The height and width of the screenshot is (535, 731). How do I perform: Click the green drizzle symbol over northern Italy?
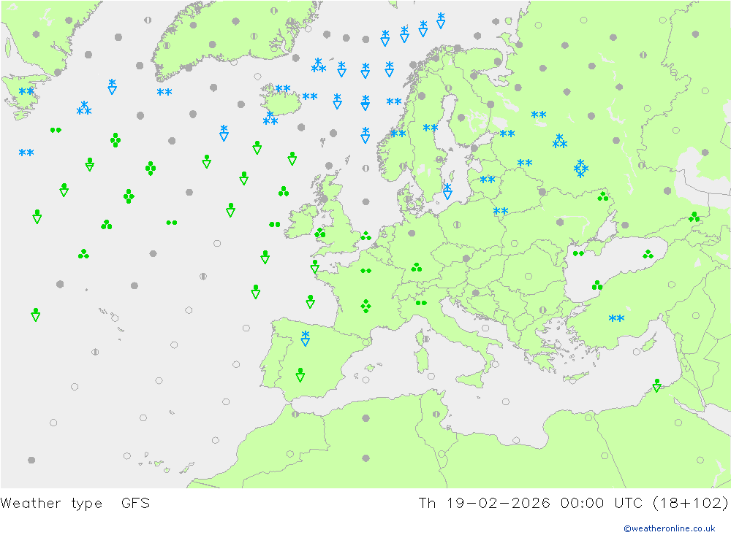click(421, 303)
